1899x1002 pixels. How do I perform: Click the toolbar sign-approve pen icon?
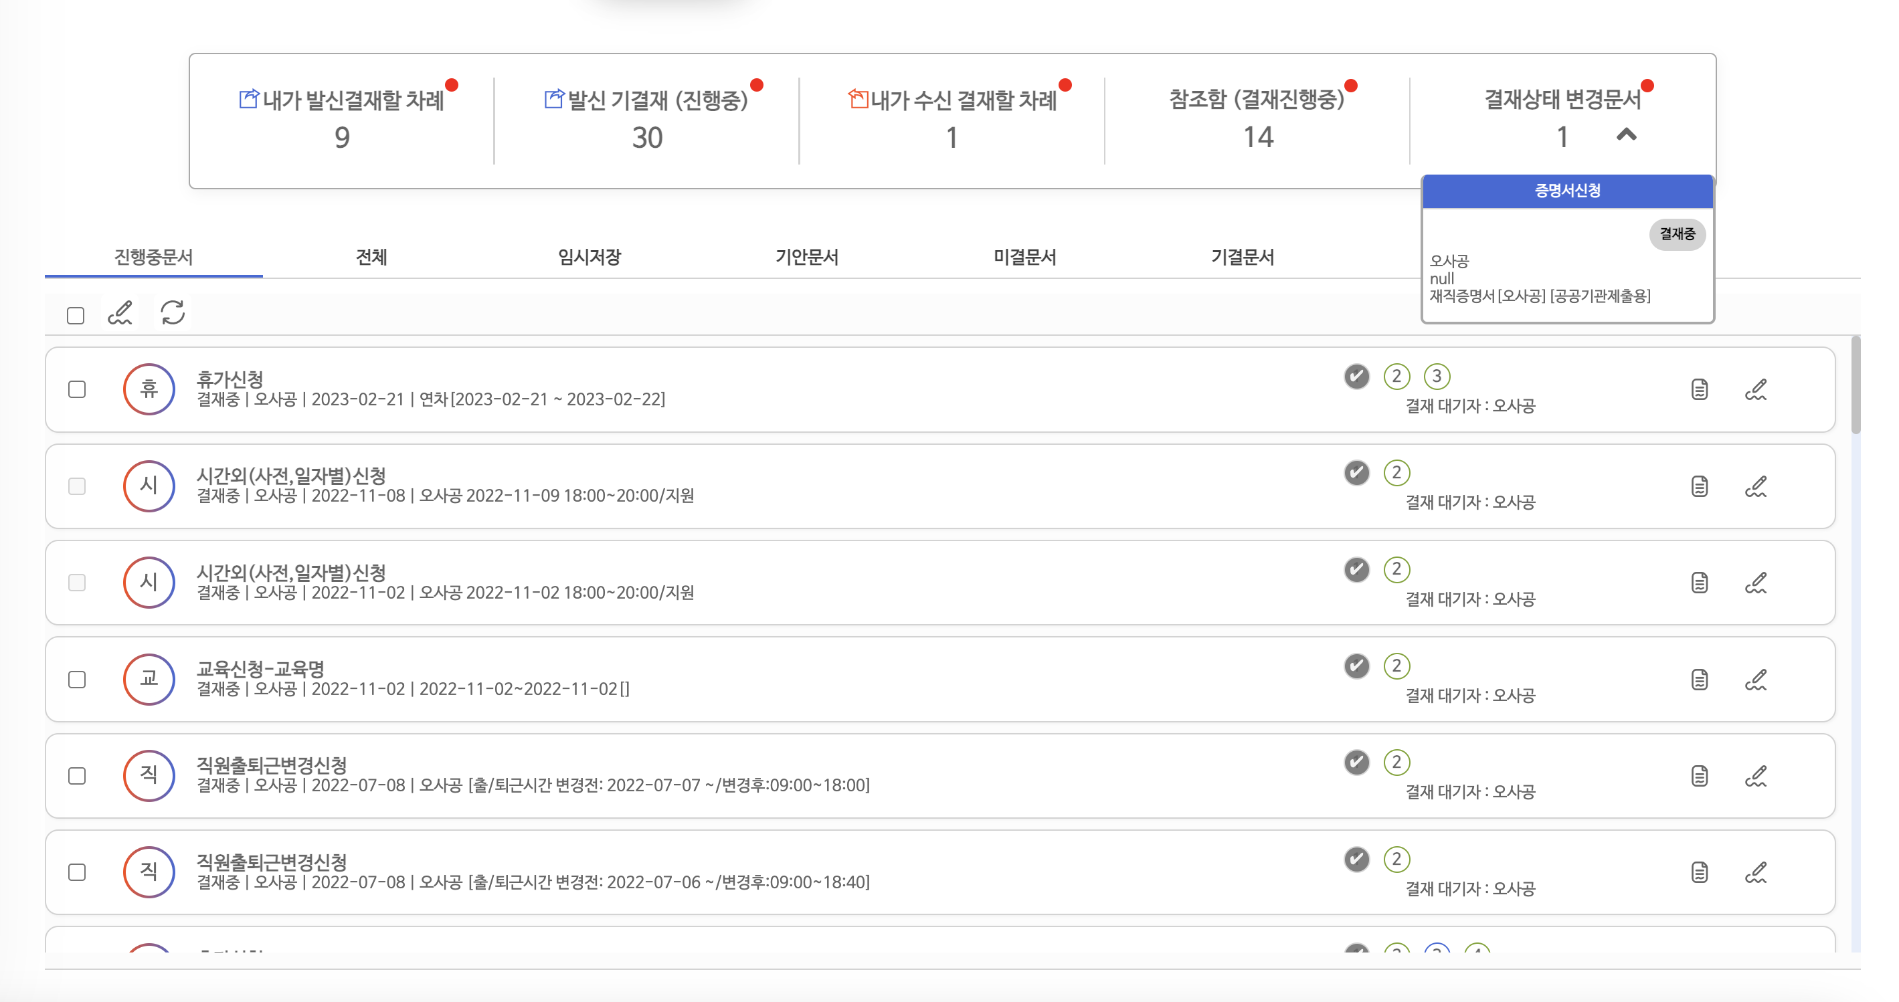tap(120, 313)
